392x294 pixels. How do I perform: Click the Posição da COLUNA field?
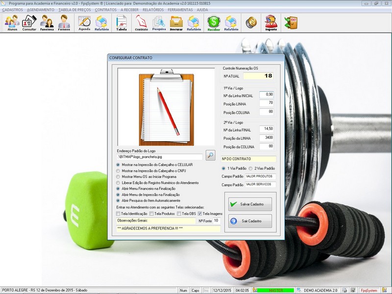click(x=267, y=146)
